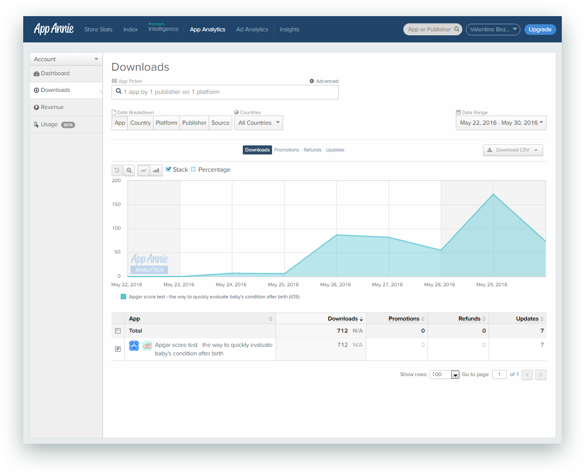Click the magnifier zoom icon above chart
Viewport: 585px width, 474px height.
coord(129,171)
